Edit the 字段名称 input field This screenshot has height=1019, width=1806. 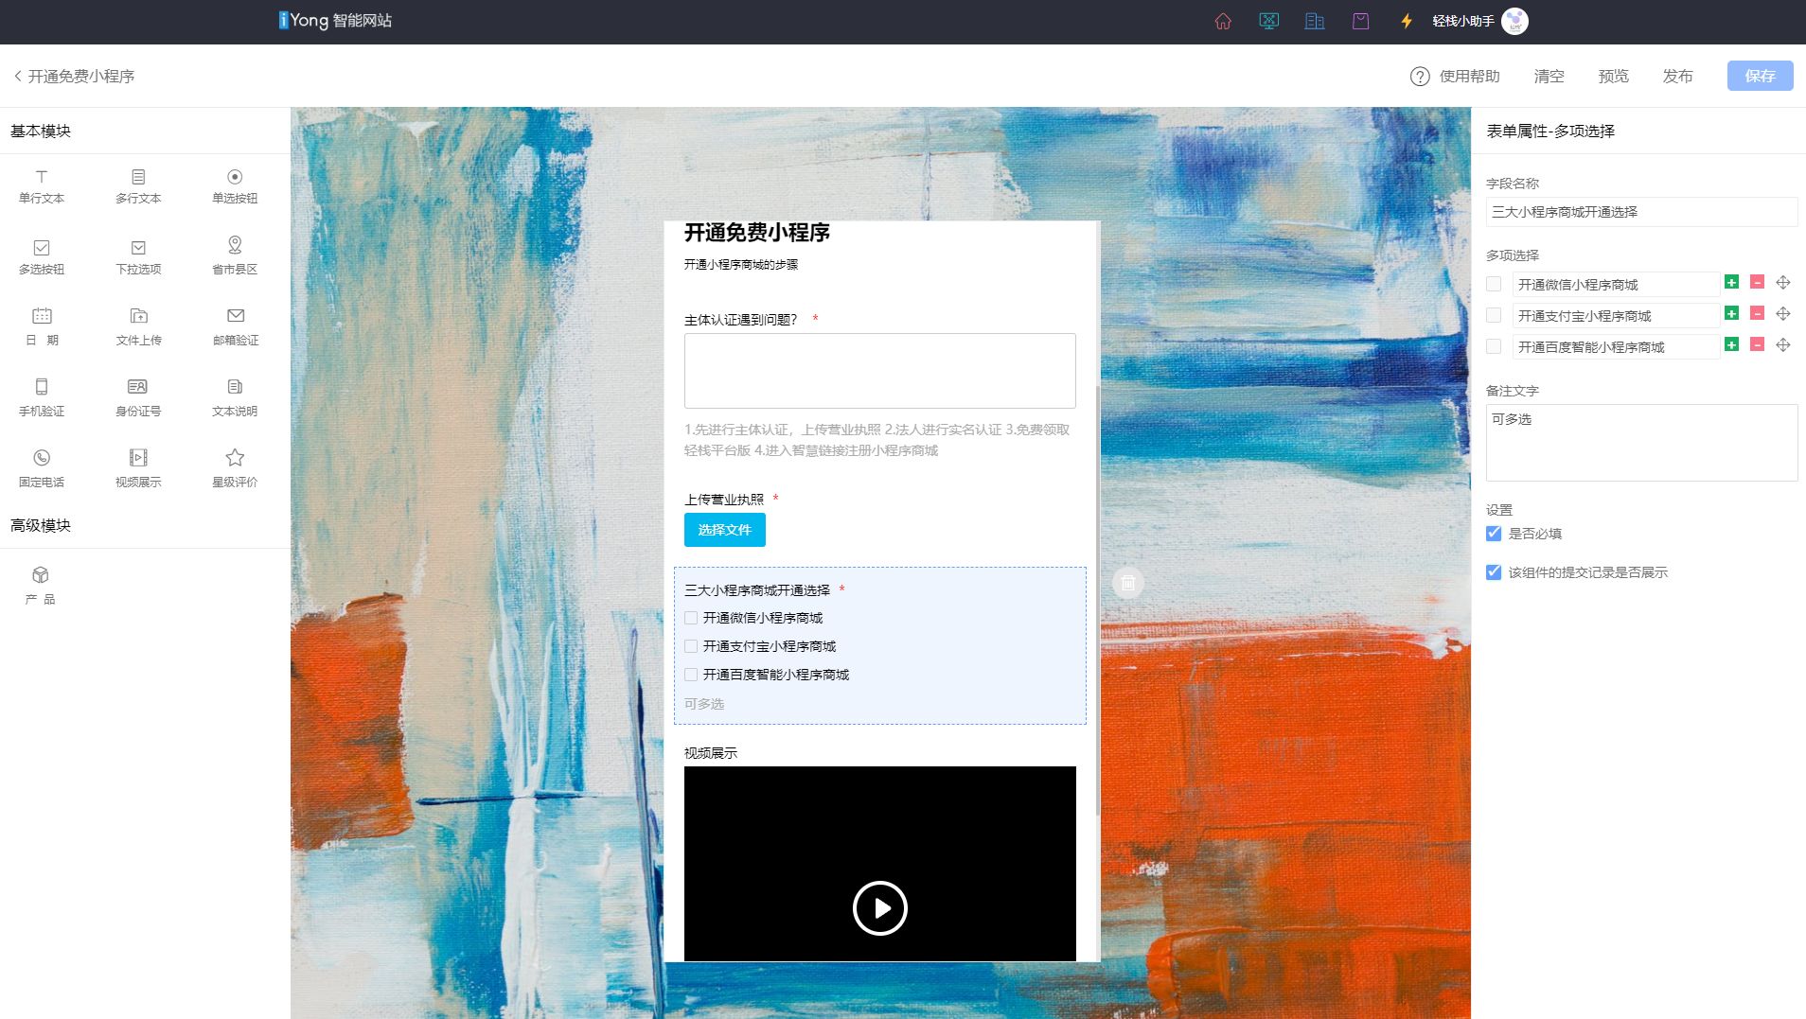pos(1640,212)
